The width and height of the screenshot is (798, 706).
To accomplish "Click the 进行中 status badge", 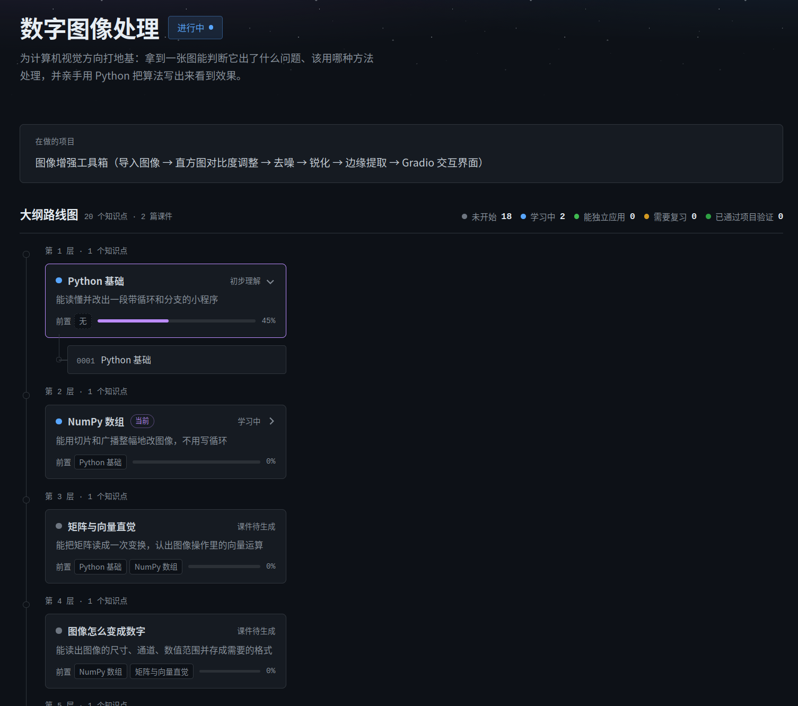I will click(195, 28).
